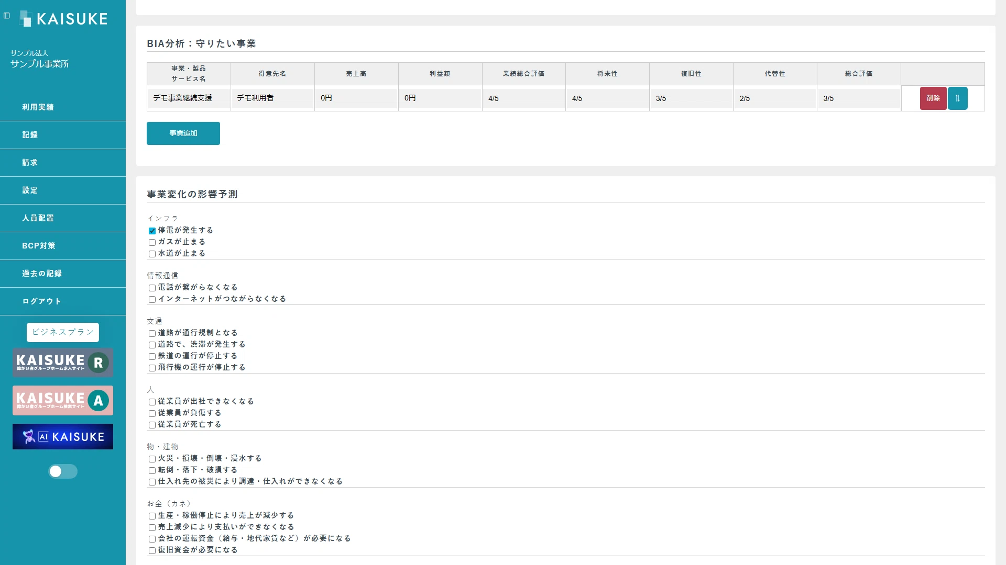The image size is (1006, 565).
Task: Check 売上減少により支払いができなくなる checkbox
Action: (152, 527)
